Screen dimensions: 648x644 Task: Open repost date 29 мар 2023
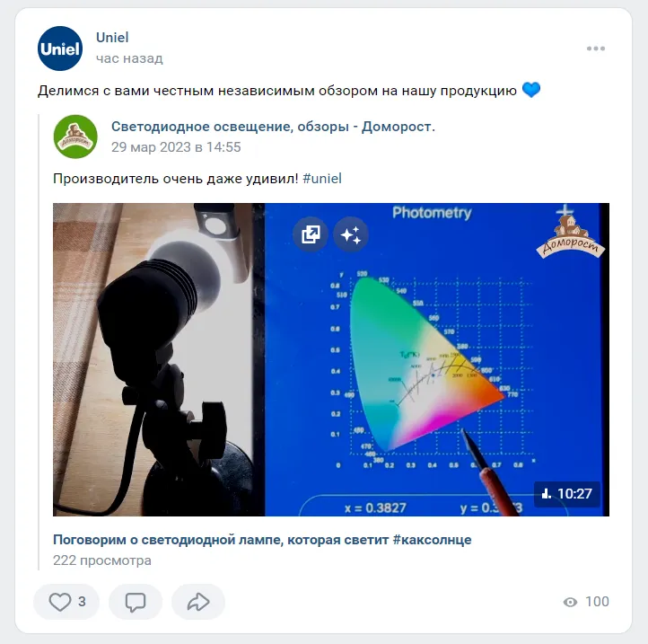(176, 147)
